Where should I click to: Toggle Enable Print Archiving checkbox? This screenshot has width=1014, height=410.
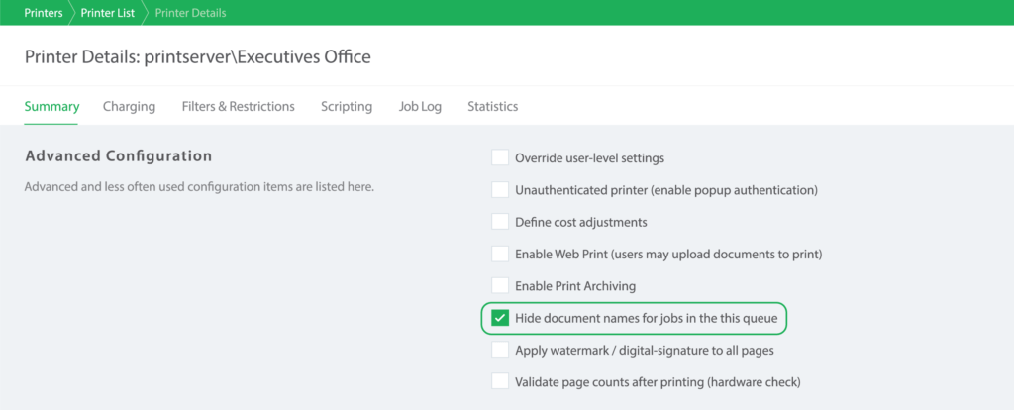click(x=500, y=285)
